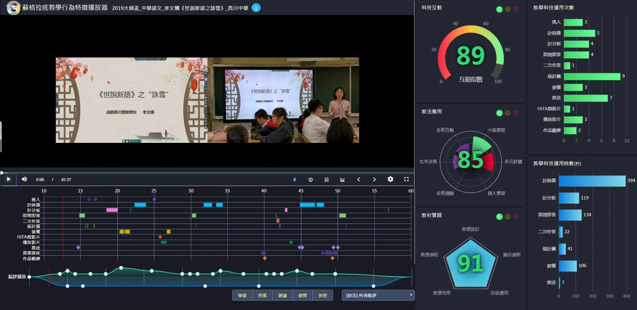The height and width of the screenshot is (310, 637).
Task: Click the 疑問 filter button
Action: click(x=303, y=295)
